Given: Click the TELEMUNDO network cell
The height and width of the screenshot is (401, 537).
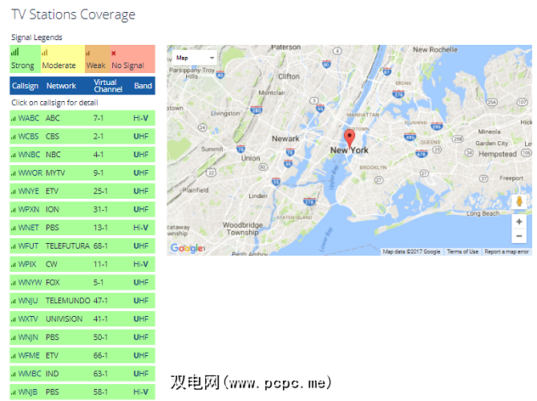Looking at the screenshot, I should point(68,301).
